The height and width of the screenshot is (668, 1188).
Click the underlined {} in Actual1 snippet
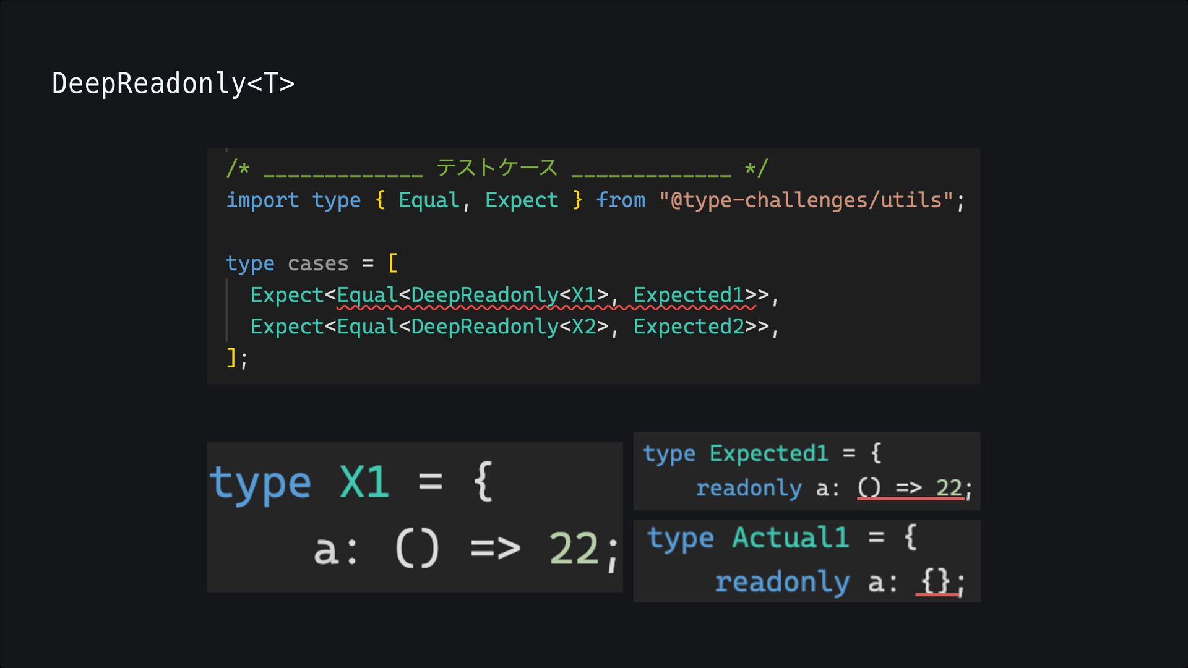(935, 582)
